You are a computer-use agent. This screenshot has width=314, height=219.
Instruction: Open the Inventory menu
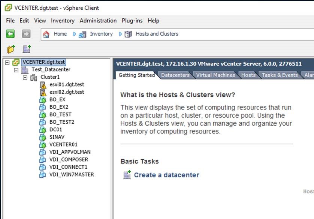click(x=63, y=21)
